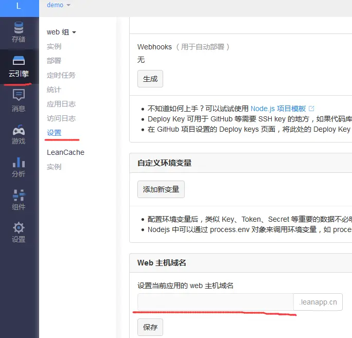Open the 访问日志 access logs page

point(61,118)
